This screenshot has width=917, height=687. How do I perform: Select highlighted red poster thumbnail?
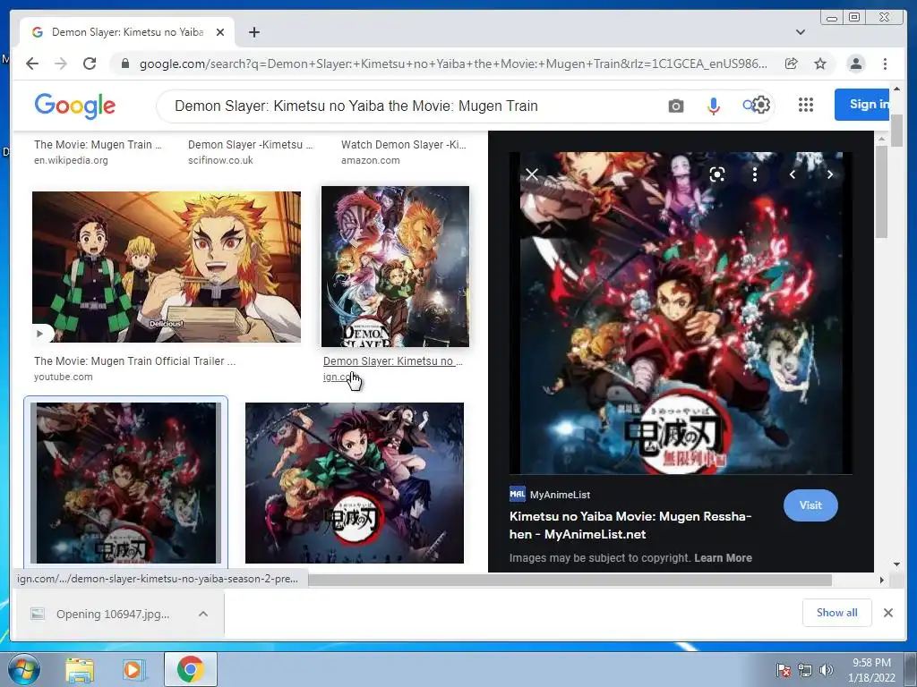pos(125,482)
